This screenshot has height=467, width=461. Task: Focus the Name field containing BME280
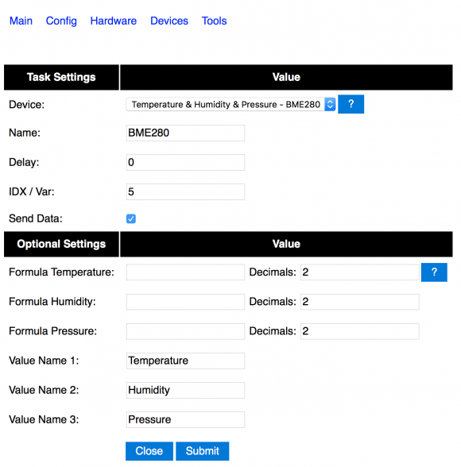(185, 133)
